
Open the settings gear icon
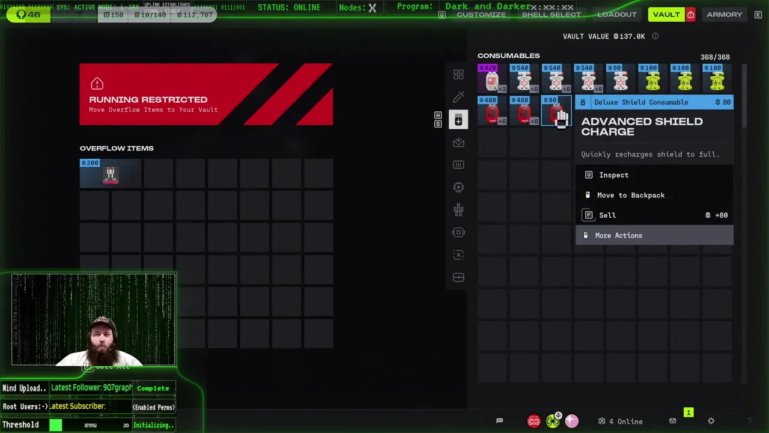pyautogui.click(x=711, y=421)
